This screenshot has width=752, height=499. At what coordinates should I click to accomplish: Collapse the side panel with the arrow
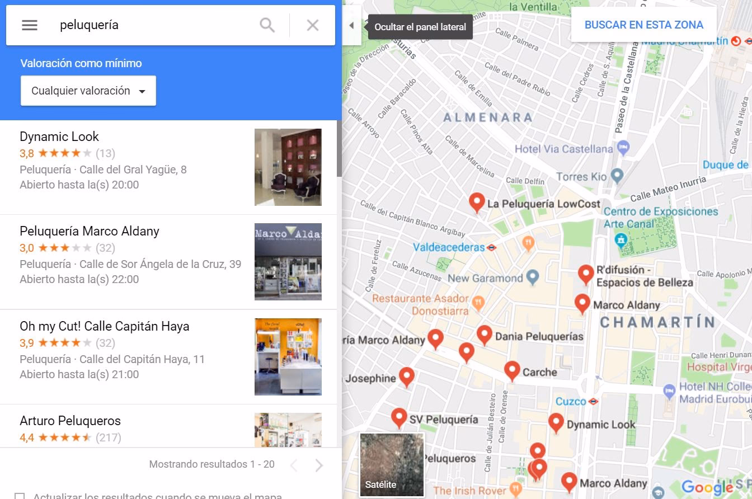pyautogui.click(x=351, y=25)
